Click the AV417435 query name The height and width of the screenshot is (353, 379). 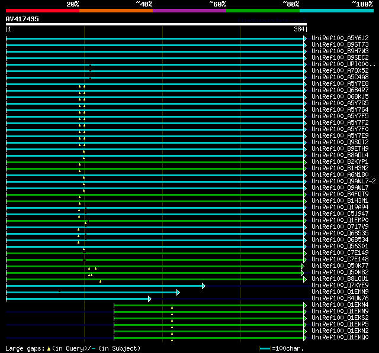[23, 19]
